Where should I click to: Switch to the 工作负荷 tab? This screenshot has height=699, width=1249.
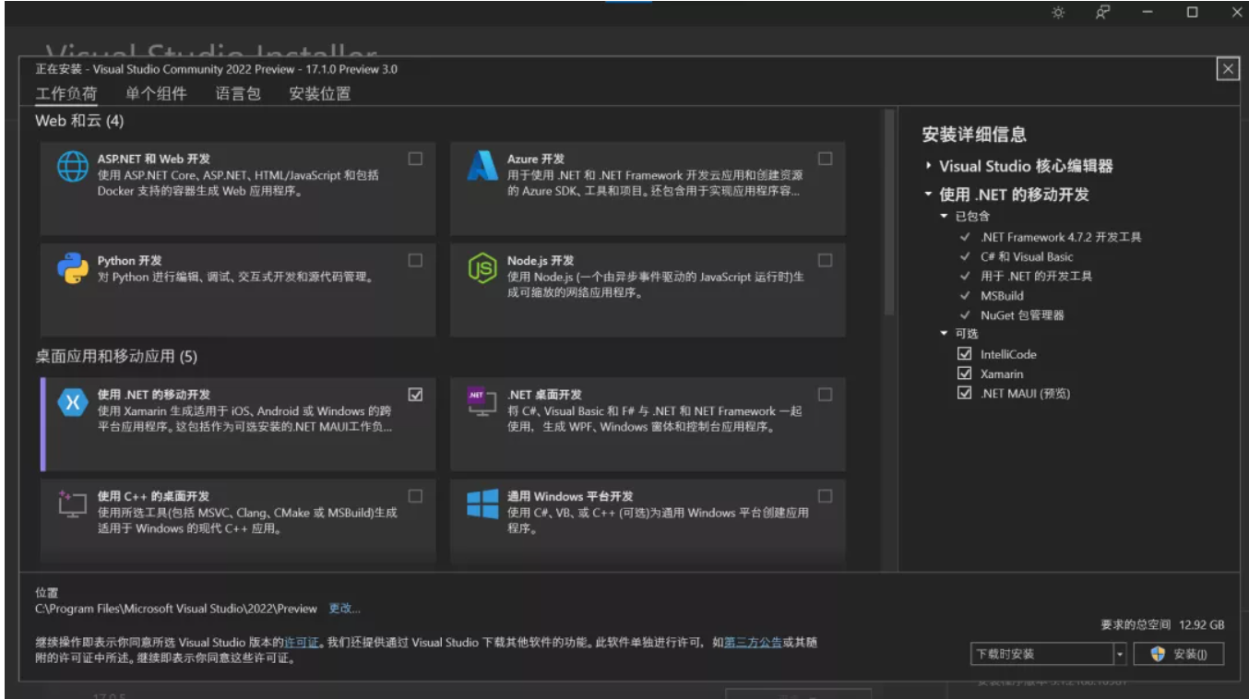point(65,94)
